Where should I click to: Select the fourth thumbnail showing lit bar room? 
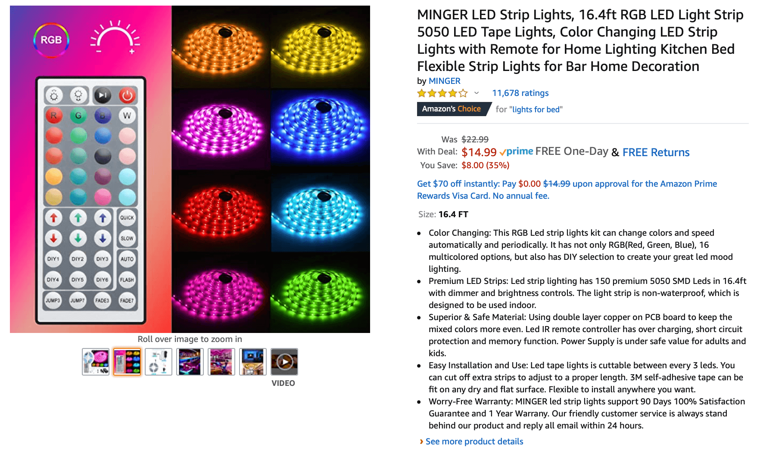[190, 362]
